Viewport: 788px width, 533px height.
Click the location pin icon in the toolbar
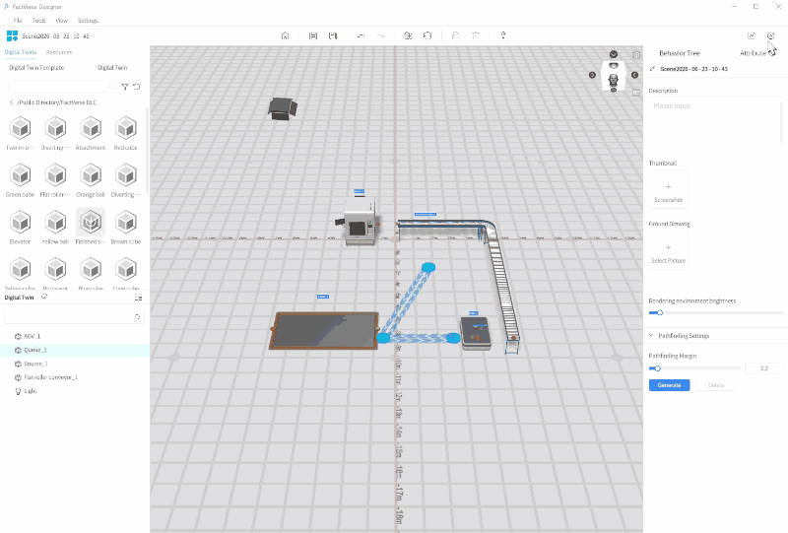click(x=503, y=35)
